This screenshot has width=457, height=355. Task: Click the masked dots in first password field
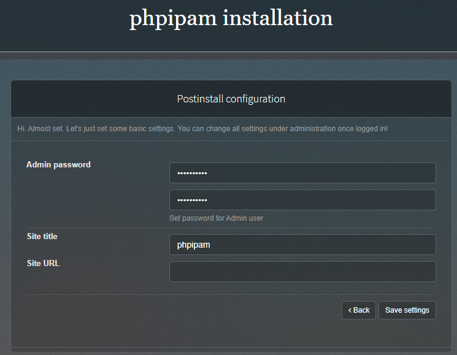pyautogui.click(x=192, y=174)
